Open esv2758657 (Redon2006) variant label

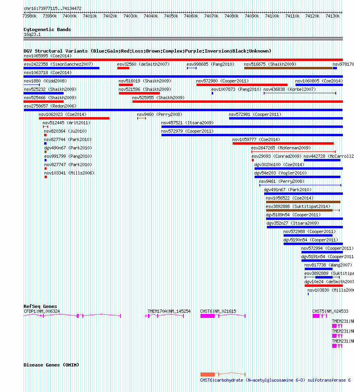pyautogui.click(x=50, y=106)
